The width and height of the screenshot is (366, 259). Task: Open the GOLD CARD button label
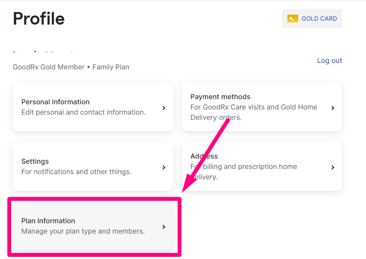click(x=319, y=19)
